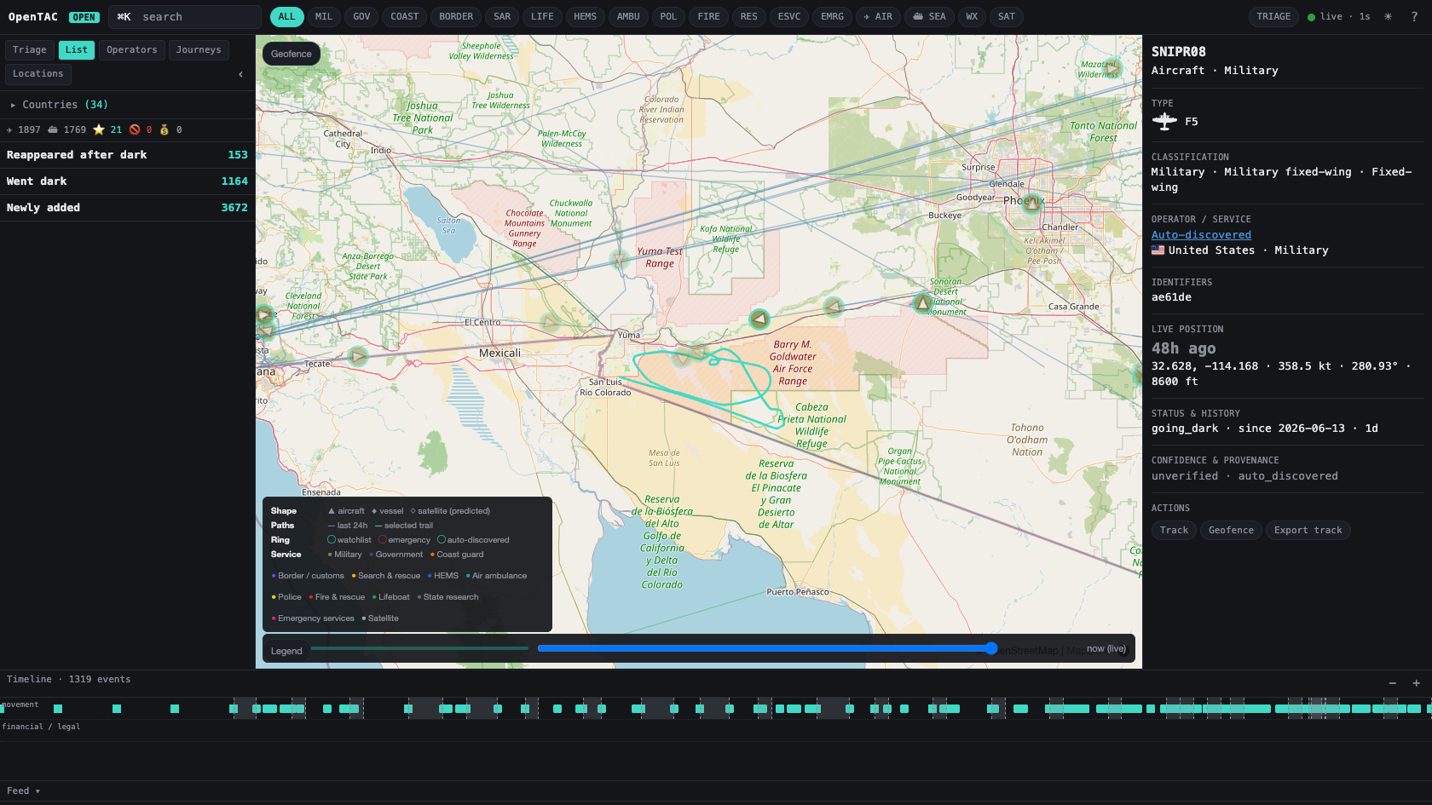Switch to the Triage tab
1432x805 pixels.
[x=30, y=50]
